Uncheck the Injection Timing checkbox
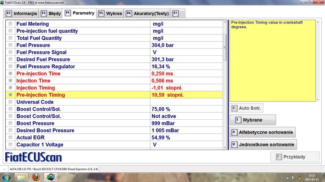 (11, 88)
